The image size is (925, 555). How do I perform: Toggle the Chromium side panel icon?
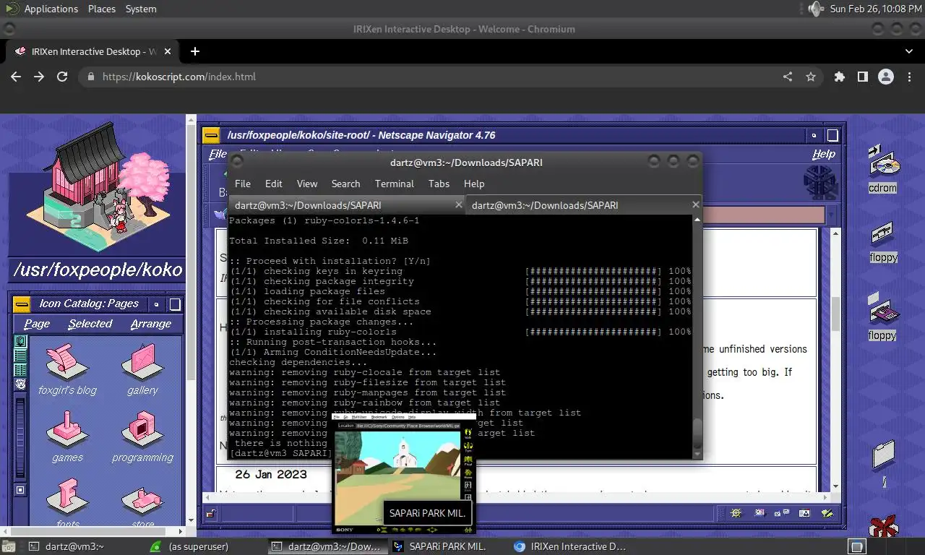click(x=862, y=77)
